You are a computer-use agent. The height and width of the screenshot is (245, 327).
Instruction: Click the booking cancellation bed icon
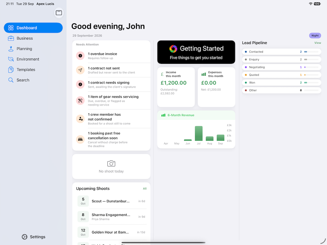pos(80,139)
